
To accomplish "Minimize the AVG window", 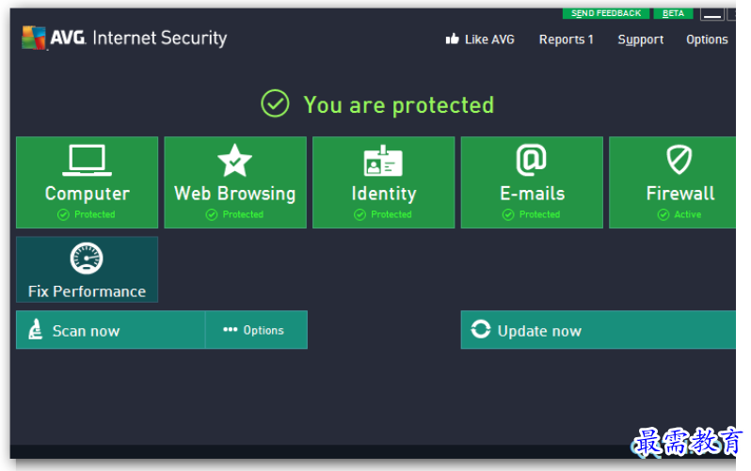I will (712, 14).
